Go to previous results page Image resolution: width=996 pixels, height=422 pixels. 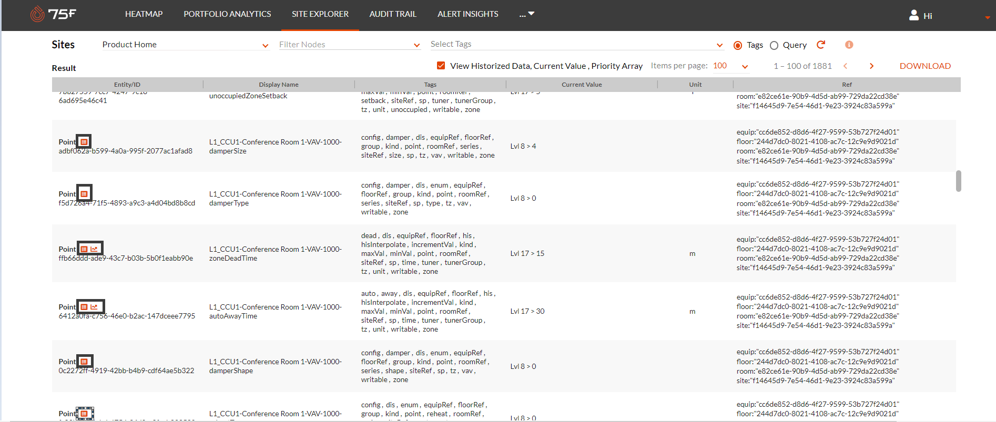point(846,66)
